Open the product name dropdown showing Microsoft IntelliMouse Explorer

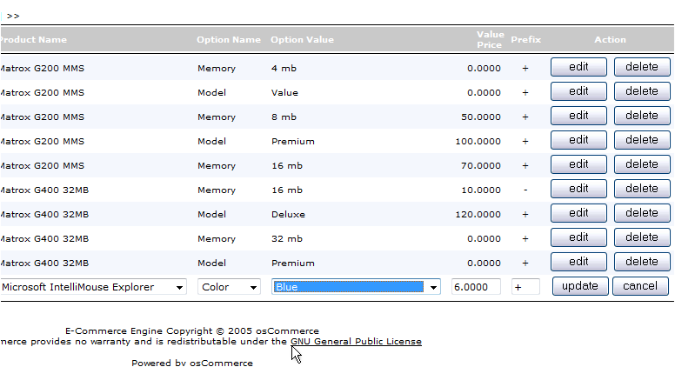pyautogui.click(x=93, y=287)
